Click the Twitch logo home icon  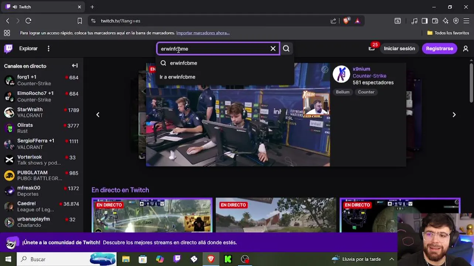[x=8, y=48]
